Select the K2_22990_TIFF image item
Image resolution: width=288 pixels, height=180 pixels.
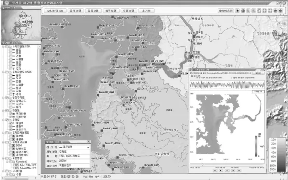pyautogui.click(x=28, y=167)
